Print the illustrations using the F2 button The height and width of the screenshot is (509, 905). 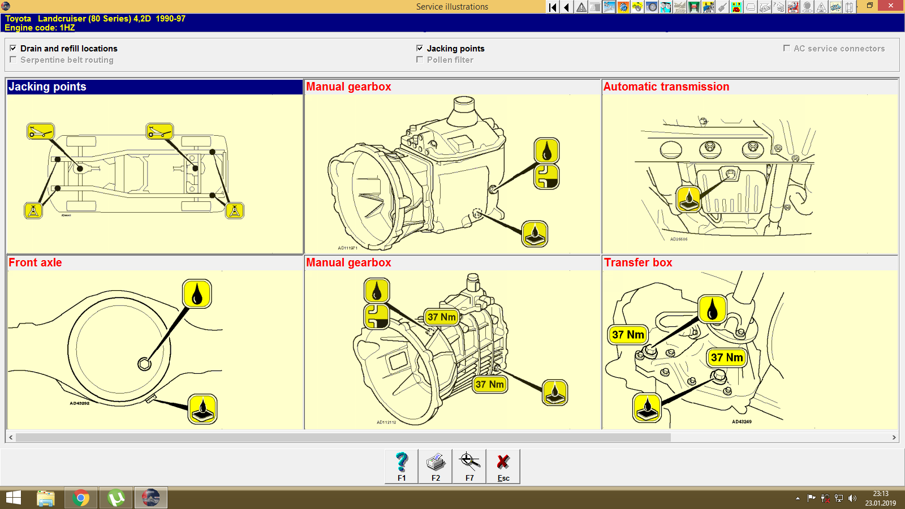[435, 466]
